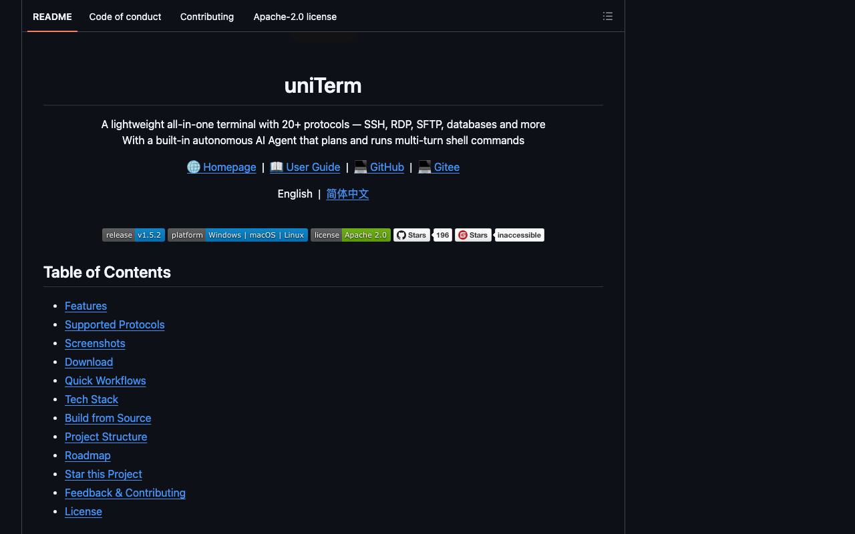Jump to Project Structure
This screenshot has width=855, height=534.
106,437
